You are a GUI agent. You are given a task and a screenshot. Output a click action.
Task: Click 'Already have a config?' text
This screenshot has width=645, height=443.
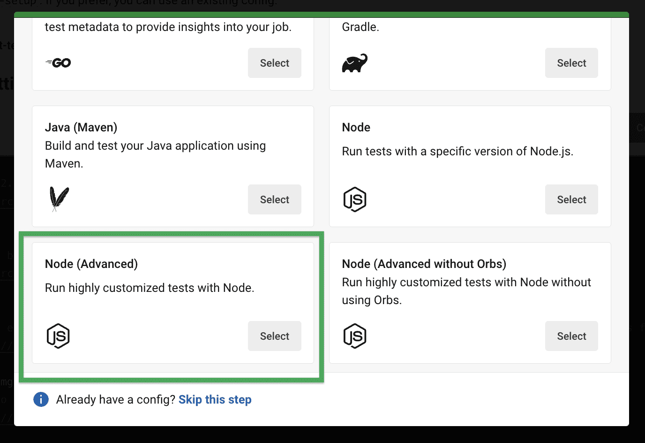tap(116, 399)
